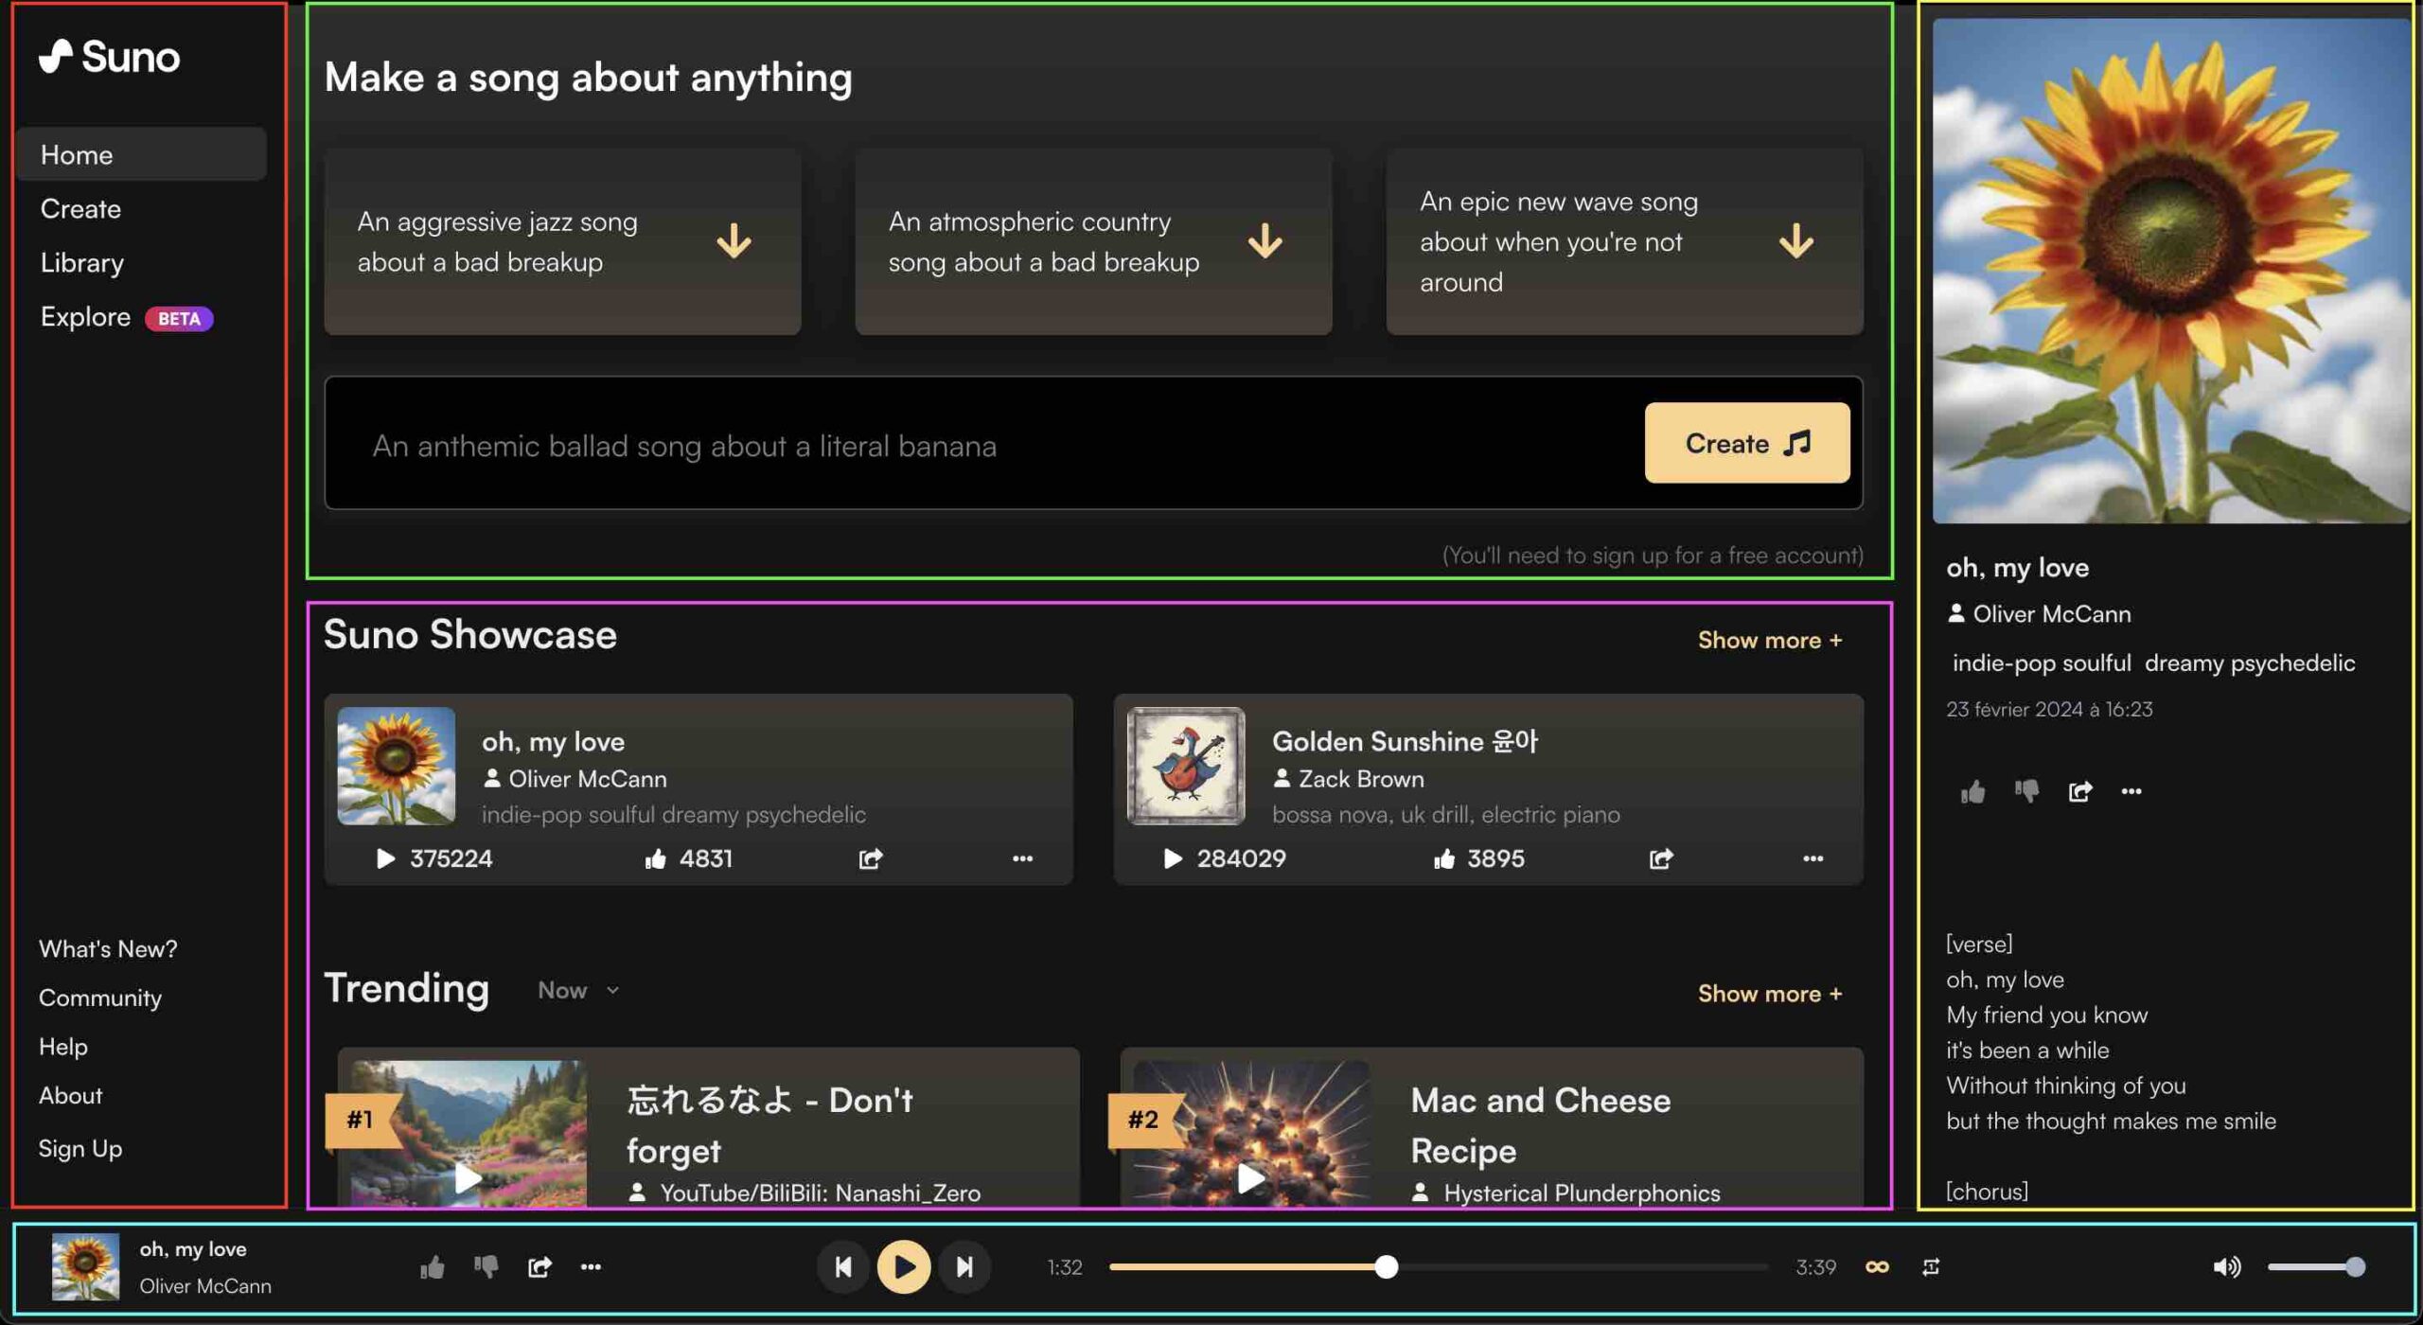
Task: Click the large sunflower cover image
Action: 2170,271
